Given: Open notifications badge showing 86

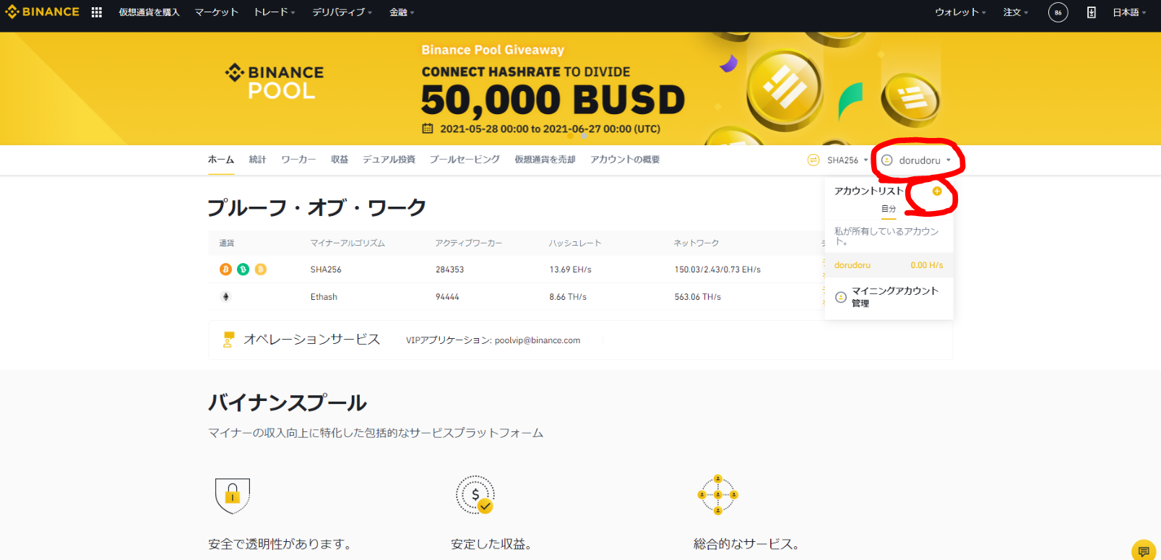Looking at the screenshot, I should coord(1058,12).
